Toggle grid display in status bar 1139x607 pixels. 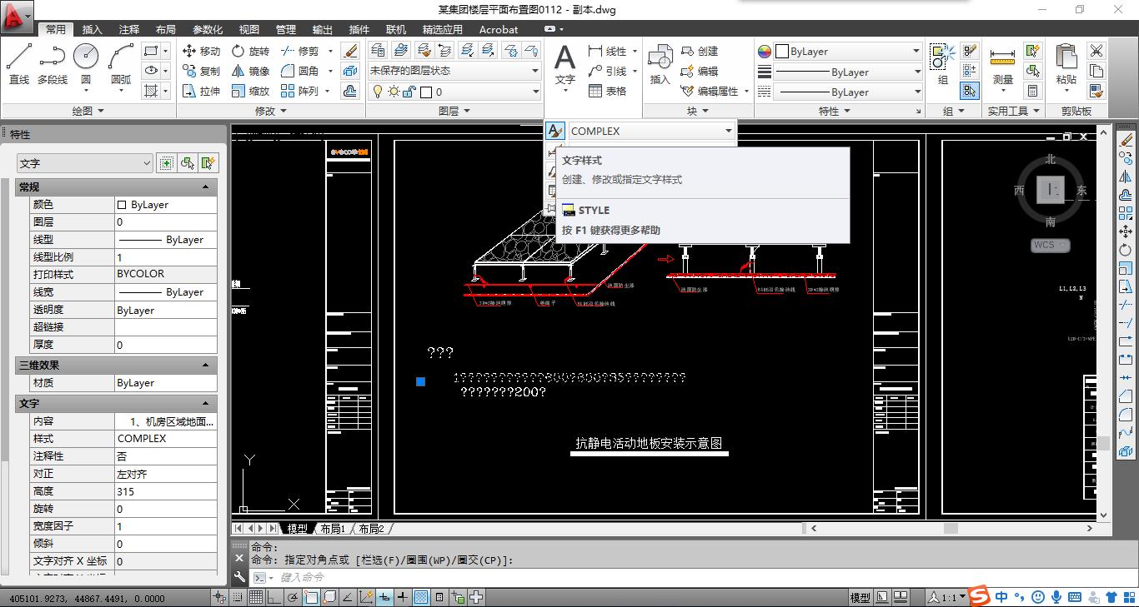[x=256, y=597]
